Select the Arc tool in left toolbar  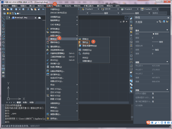coord(3,35)
